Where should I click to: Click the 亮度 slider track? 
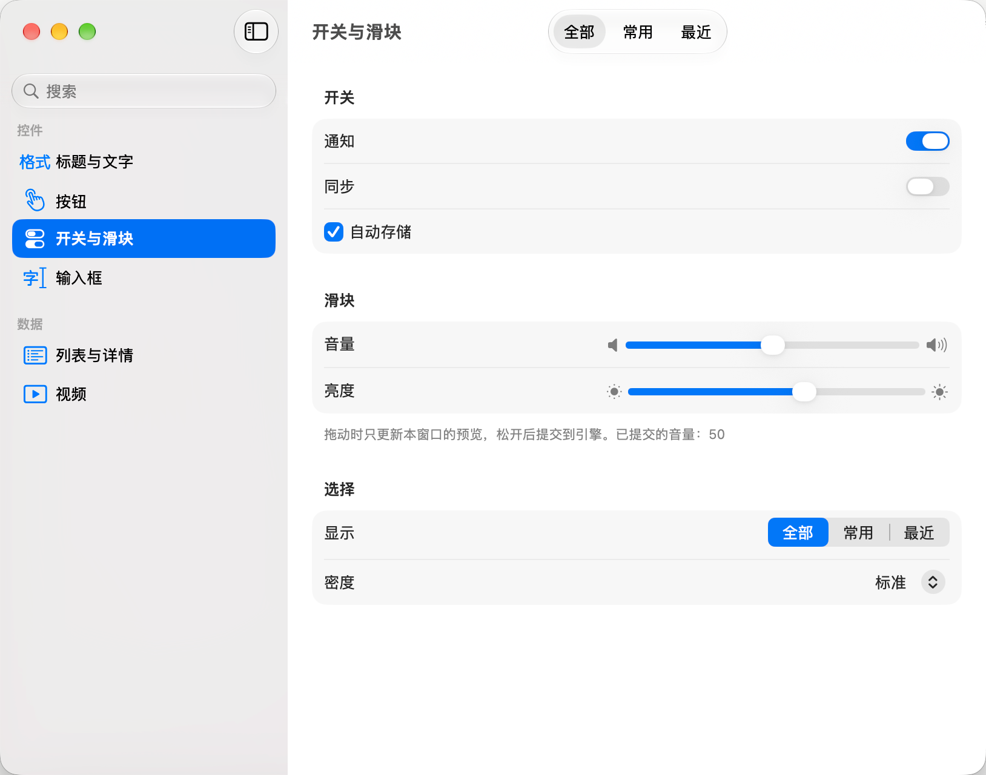(776, 392)
